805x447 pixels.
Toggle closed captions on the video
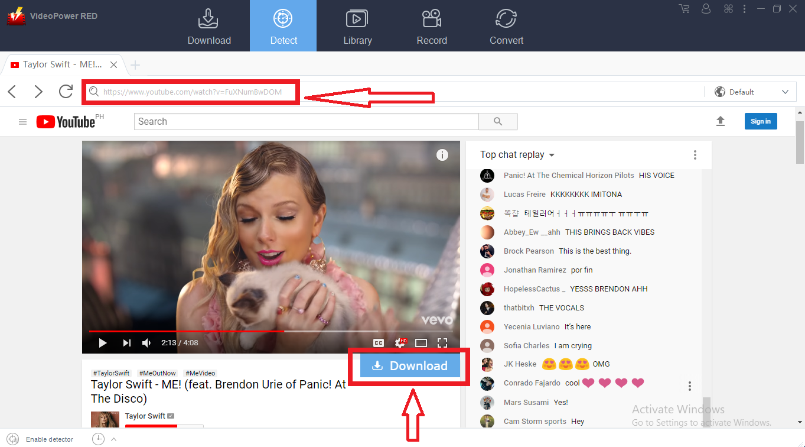(379, 342)
